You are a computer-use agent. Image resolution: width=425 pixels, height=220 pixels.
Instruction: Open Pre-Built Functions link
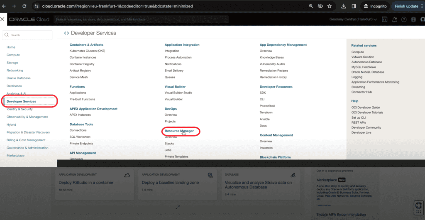83,99
